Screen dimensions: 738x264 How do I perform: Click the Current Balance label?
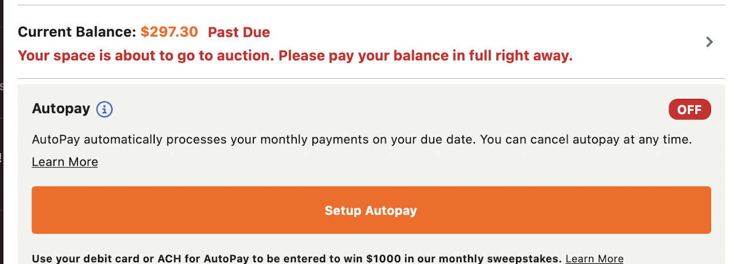click(x=77, y=32)
